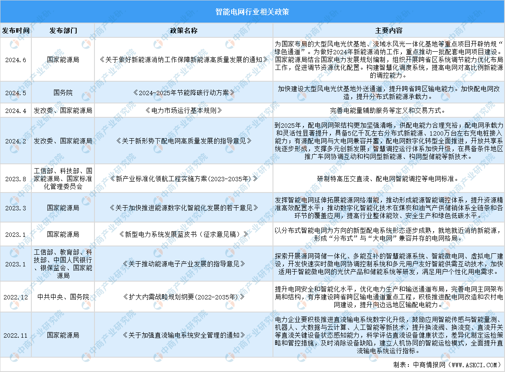The image size is (505, 372).
Task: Select the date cell "2023.8"
Action: (16, 179)
